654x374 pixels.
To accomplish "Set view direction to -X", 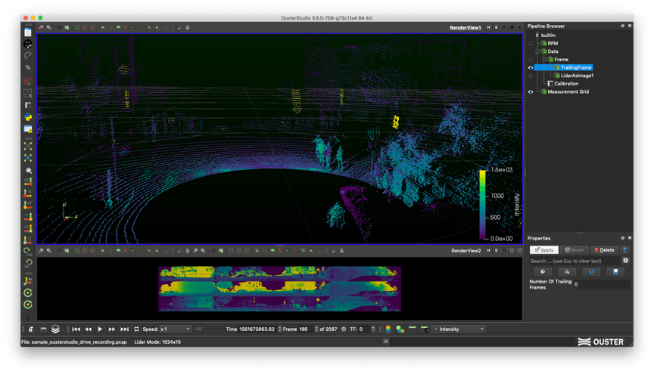I will tap(28, 193).
